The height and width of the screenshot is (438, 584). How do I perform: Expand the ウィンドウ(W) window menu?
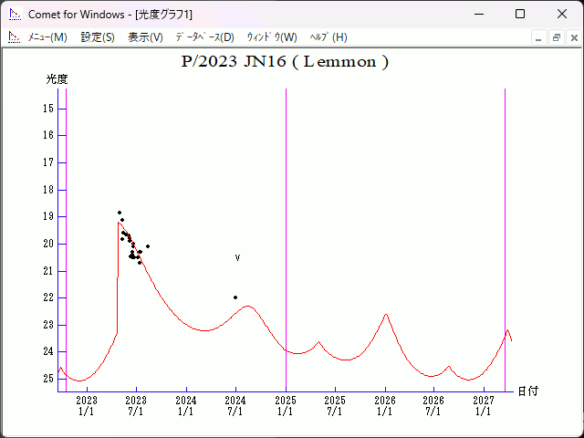(272, 37)
